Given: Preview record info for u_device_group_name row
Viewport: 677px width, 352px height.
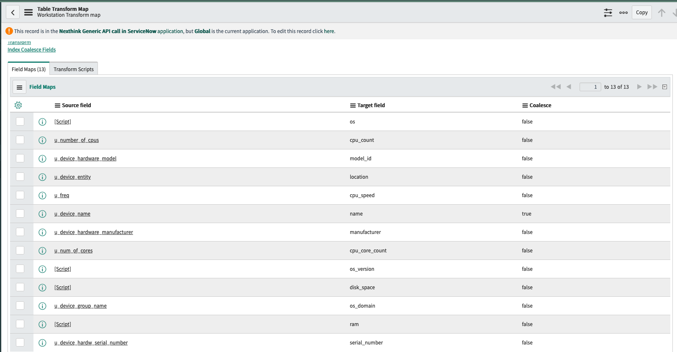Looking at the screenshot, I should [x=42, y=306].
